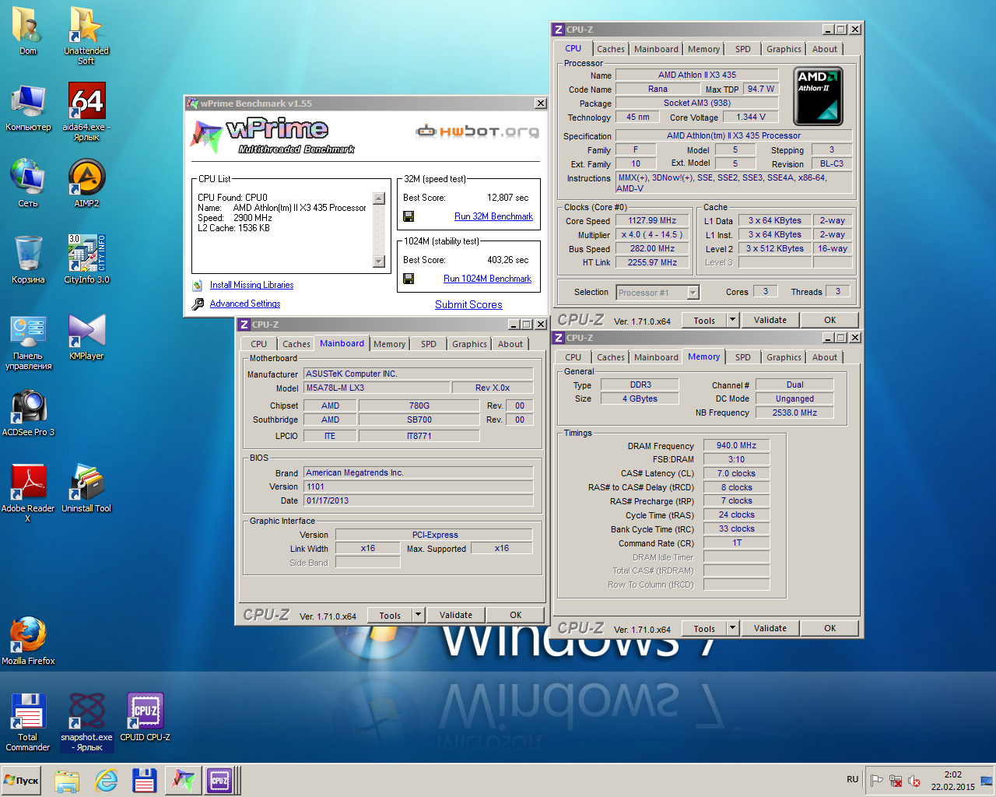This screenshot has height=797, width=996.
Task: Open the Сеть network icon
Action: pyautogui.click(x=28, y=183)
